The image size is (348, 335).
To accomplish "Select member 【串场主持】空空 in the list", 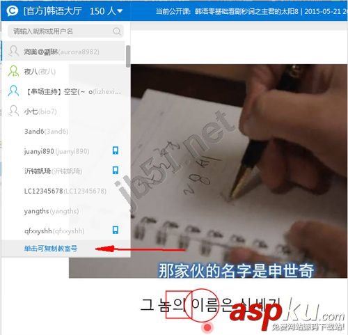I will (x=63, y=91).
